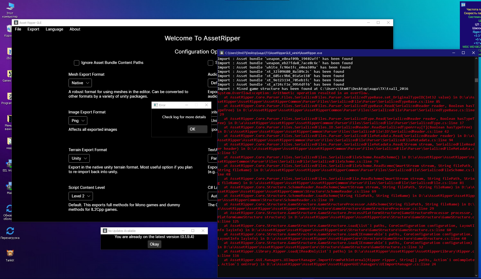Click the Asset Ripper GUI title bar icon
Screen dimensions: 481x279
coord(16,22)
